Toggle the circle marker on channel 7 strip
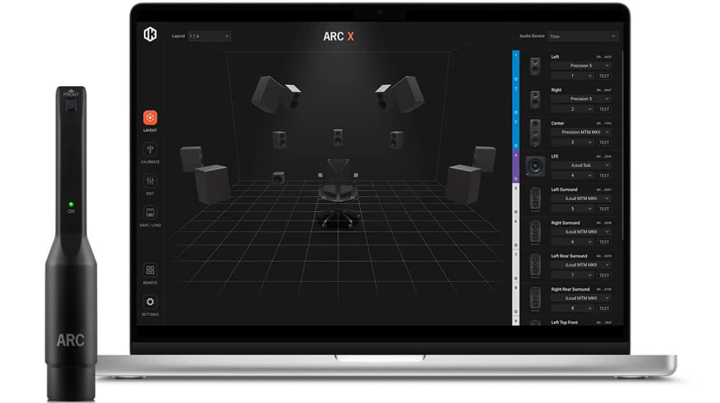This screenshot has width=720, height=403. pos(515,278)
